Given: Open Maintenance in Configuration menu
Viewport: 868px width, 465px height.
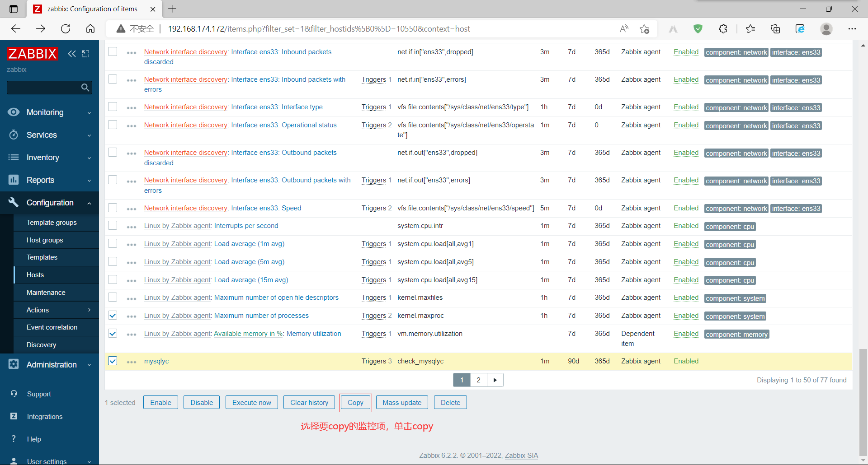Looking at the screenshot, I should point(46,292).
